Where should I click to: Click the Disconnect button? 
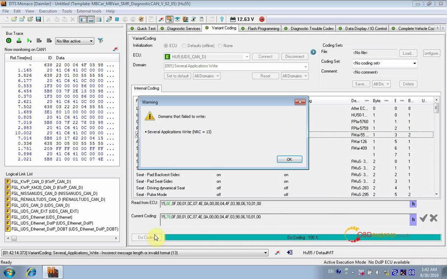pyautogui.click(x=295, y=56)
